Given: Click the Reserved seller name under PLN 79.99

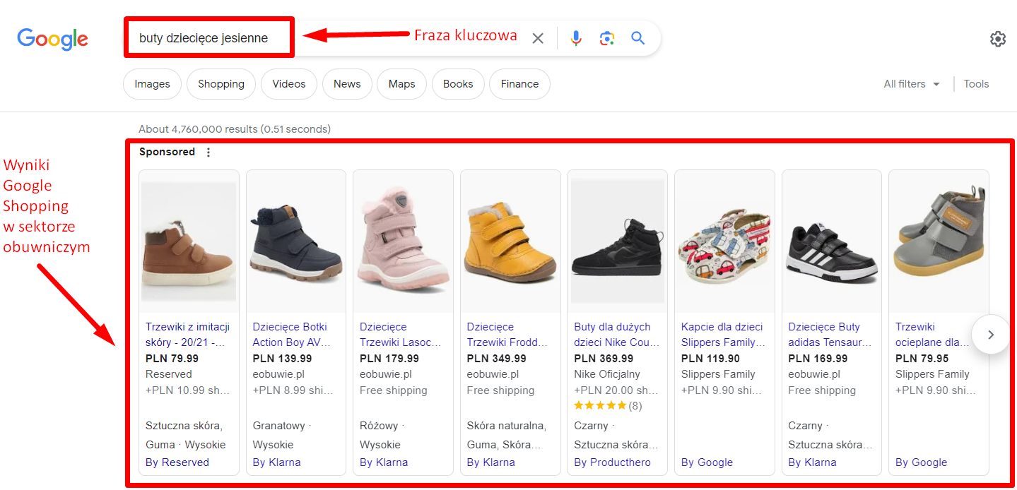Looking at the screenshot, I should click(168, 374).
